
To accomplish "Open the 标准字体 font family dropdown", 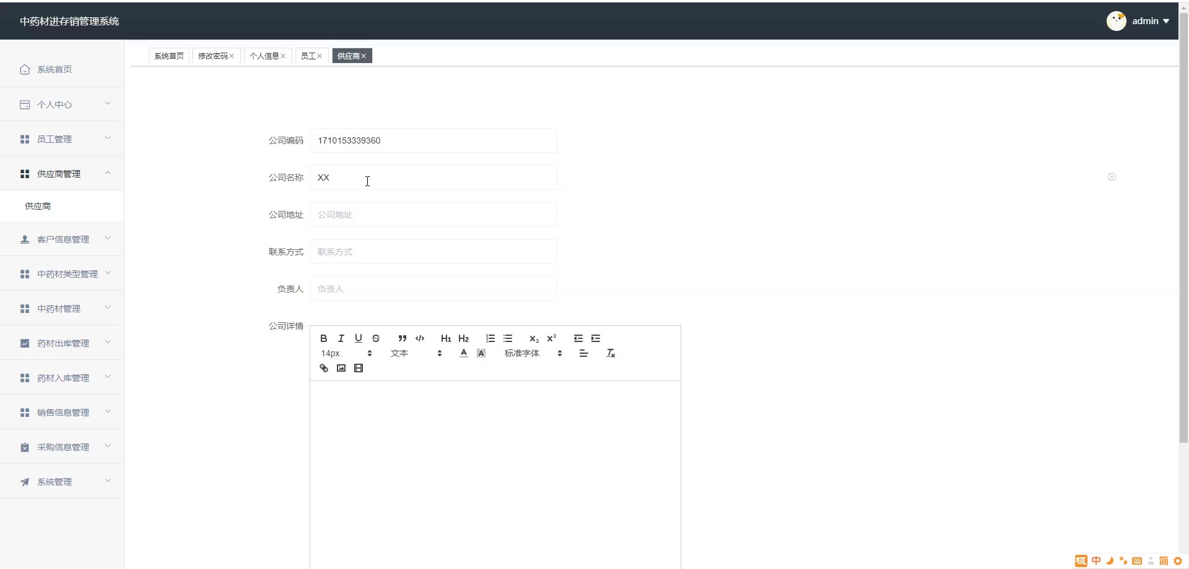I will tap(533, 353).
